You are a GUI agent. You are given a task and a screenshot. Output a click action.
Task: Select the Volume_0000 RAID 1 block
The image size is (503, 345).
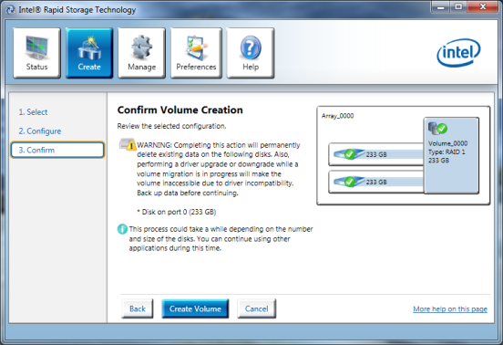click(x=451, y=155)
